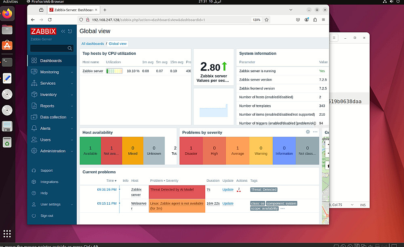
Task: Click the Firefox extensions puzzle icon
Action: point(315,20)
